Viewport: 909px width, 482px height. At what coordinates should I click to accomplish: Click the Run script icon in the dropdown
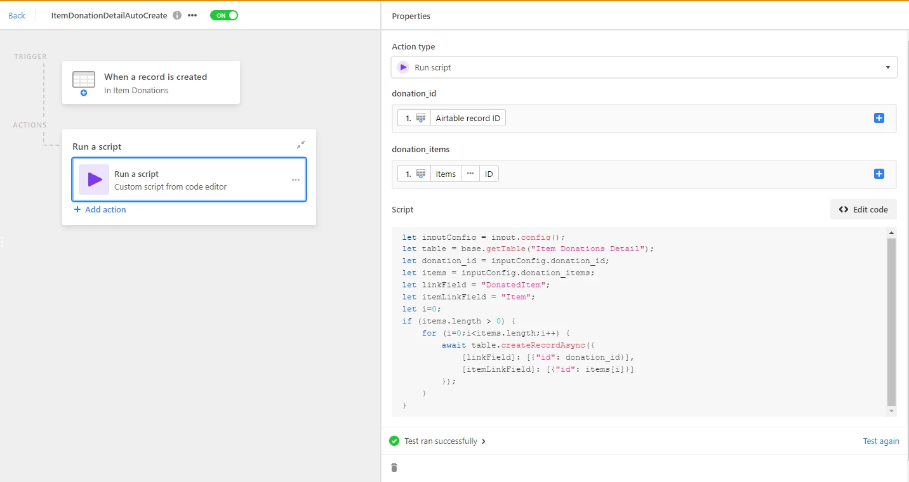click(403, 67)
